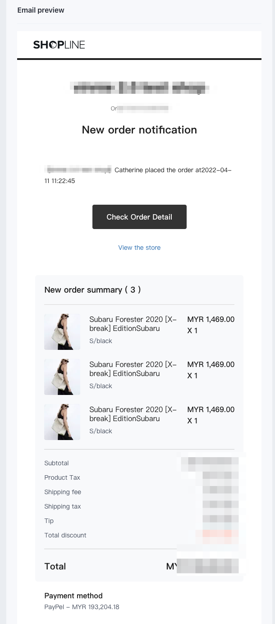Image resolution: width=275 pixels, height=624 pixels.
Task: Click the Product Tax label
Action: point(62,477)
